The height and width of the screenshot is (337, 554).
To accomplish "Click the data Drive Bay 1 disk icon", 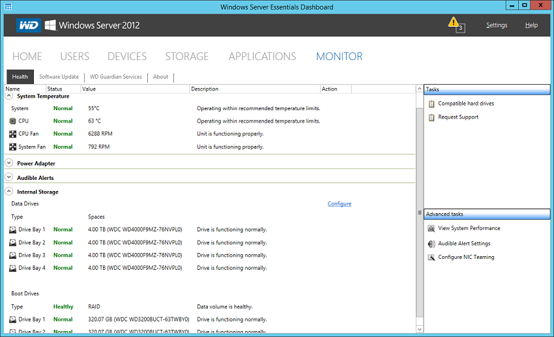I will pyautogui.click(x=13, y=229).
